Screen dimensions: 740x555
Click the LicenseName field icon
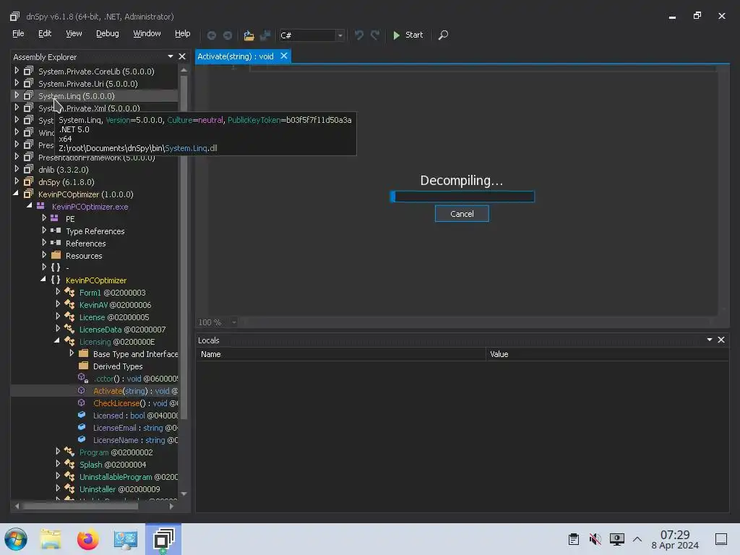(x=82, y=439)
